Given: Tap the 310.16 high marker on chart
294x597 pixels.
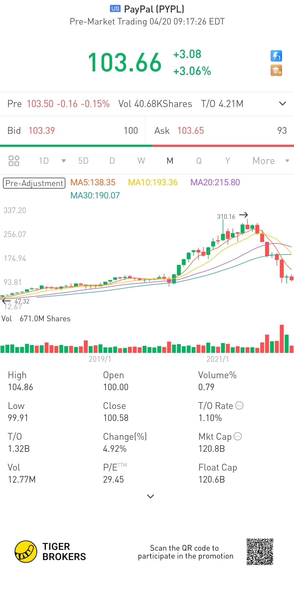Looking at the screenshot, I should 226,217.
